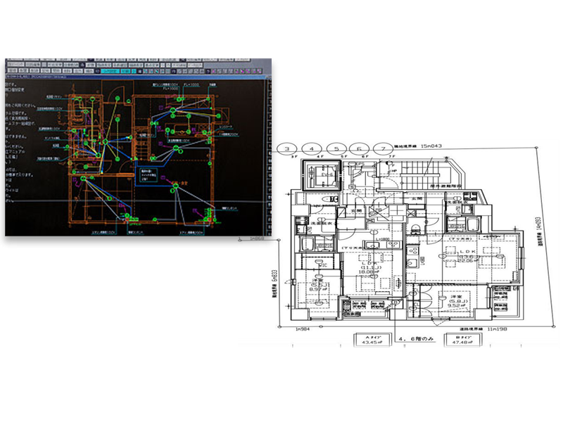Select the floor 6 oval marker
563x422 pixels.
tap(360, 148)
